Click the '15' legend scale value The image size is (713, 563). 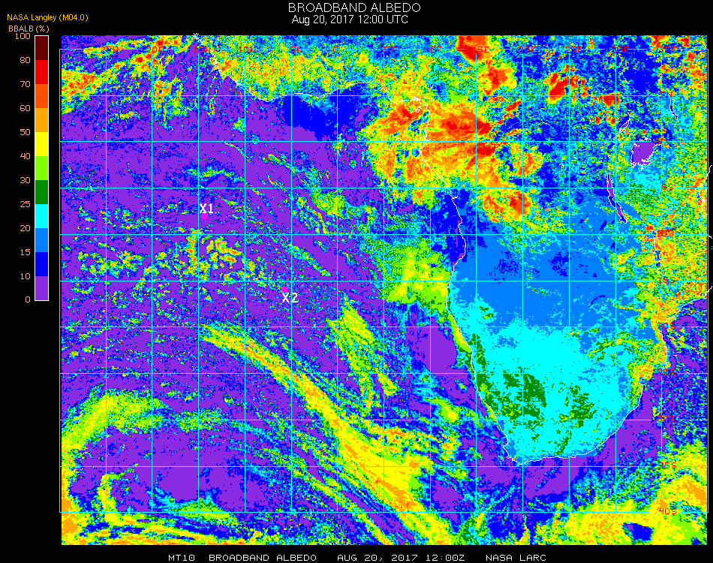click(25, 252)
